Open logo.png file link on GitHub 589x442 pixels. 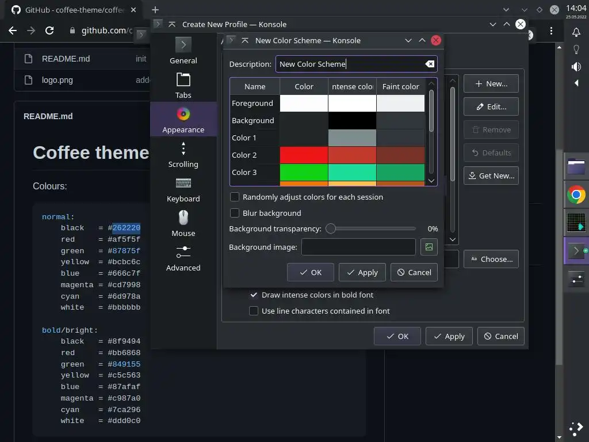click(57, 80)
